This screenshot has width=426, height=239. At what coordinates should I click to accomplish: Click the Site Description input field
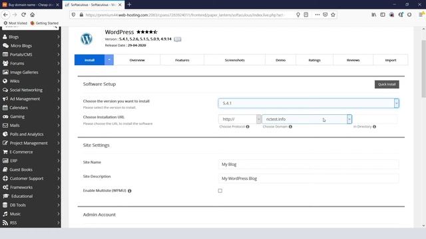point(308,179)
